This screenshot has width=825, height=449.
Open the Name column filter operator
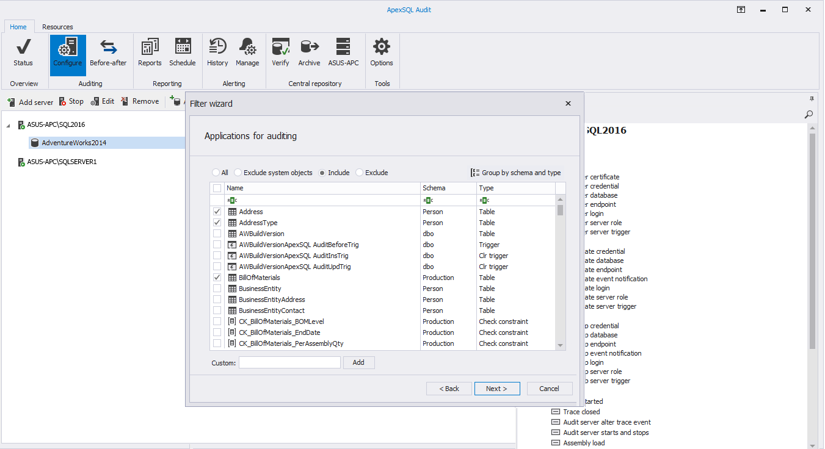[232, 200]
